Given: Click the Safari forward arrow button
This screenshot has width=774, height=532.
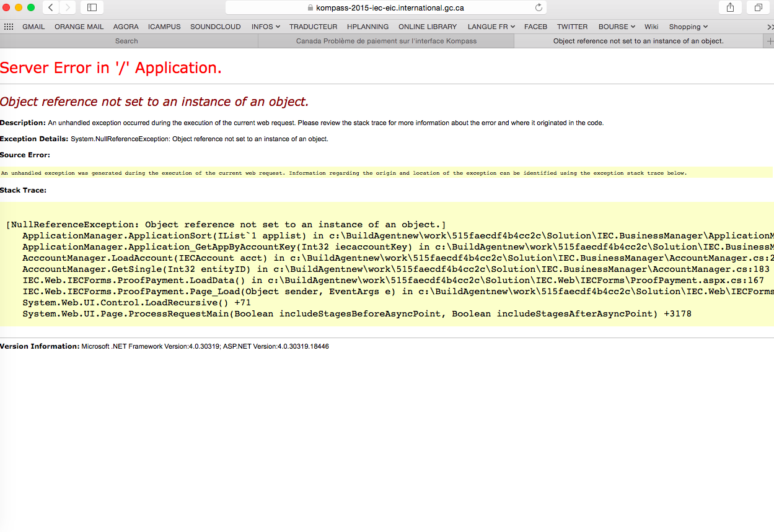Looking at the screenshot, I should coord(68,7).
